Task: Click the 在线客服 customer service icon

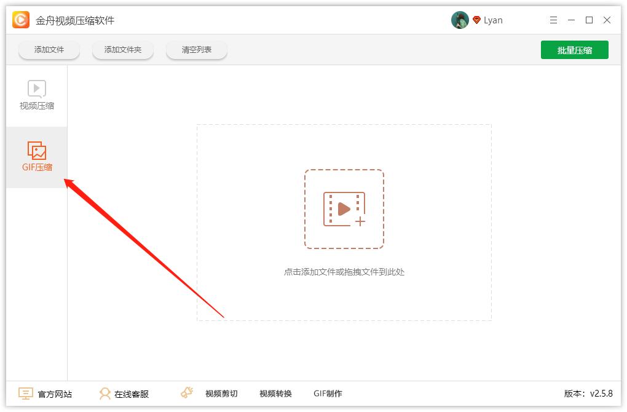Action: pyautogui.click(x=105, y=393)
